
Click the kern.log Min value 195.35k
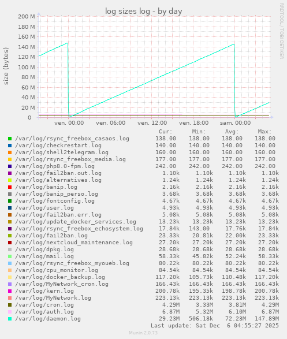tap(201, 291)
